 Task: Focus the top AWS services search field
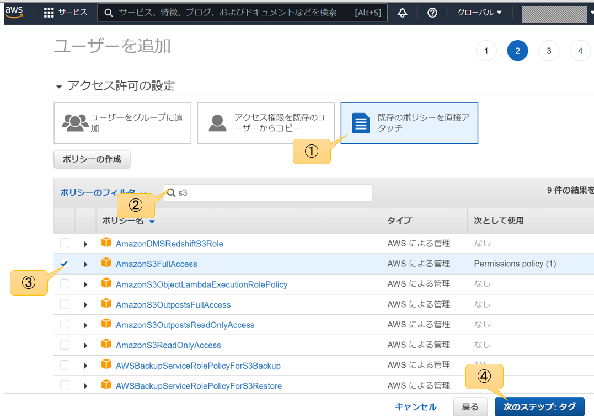coord(243,13)
